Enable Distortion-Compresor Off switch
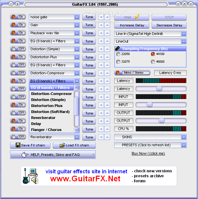The width and height of the screenshot is (198, 199). tap(18, 73)
